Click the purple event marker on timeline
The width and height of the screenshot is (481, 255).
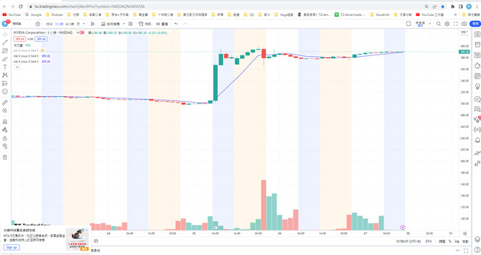(x=403, y=228)
